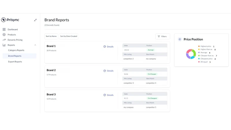Click the clock icon beside Brand 1 Details

click(x=105, y=47)
